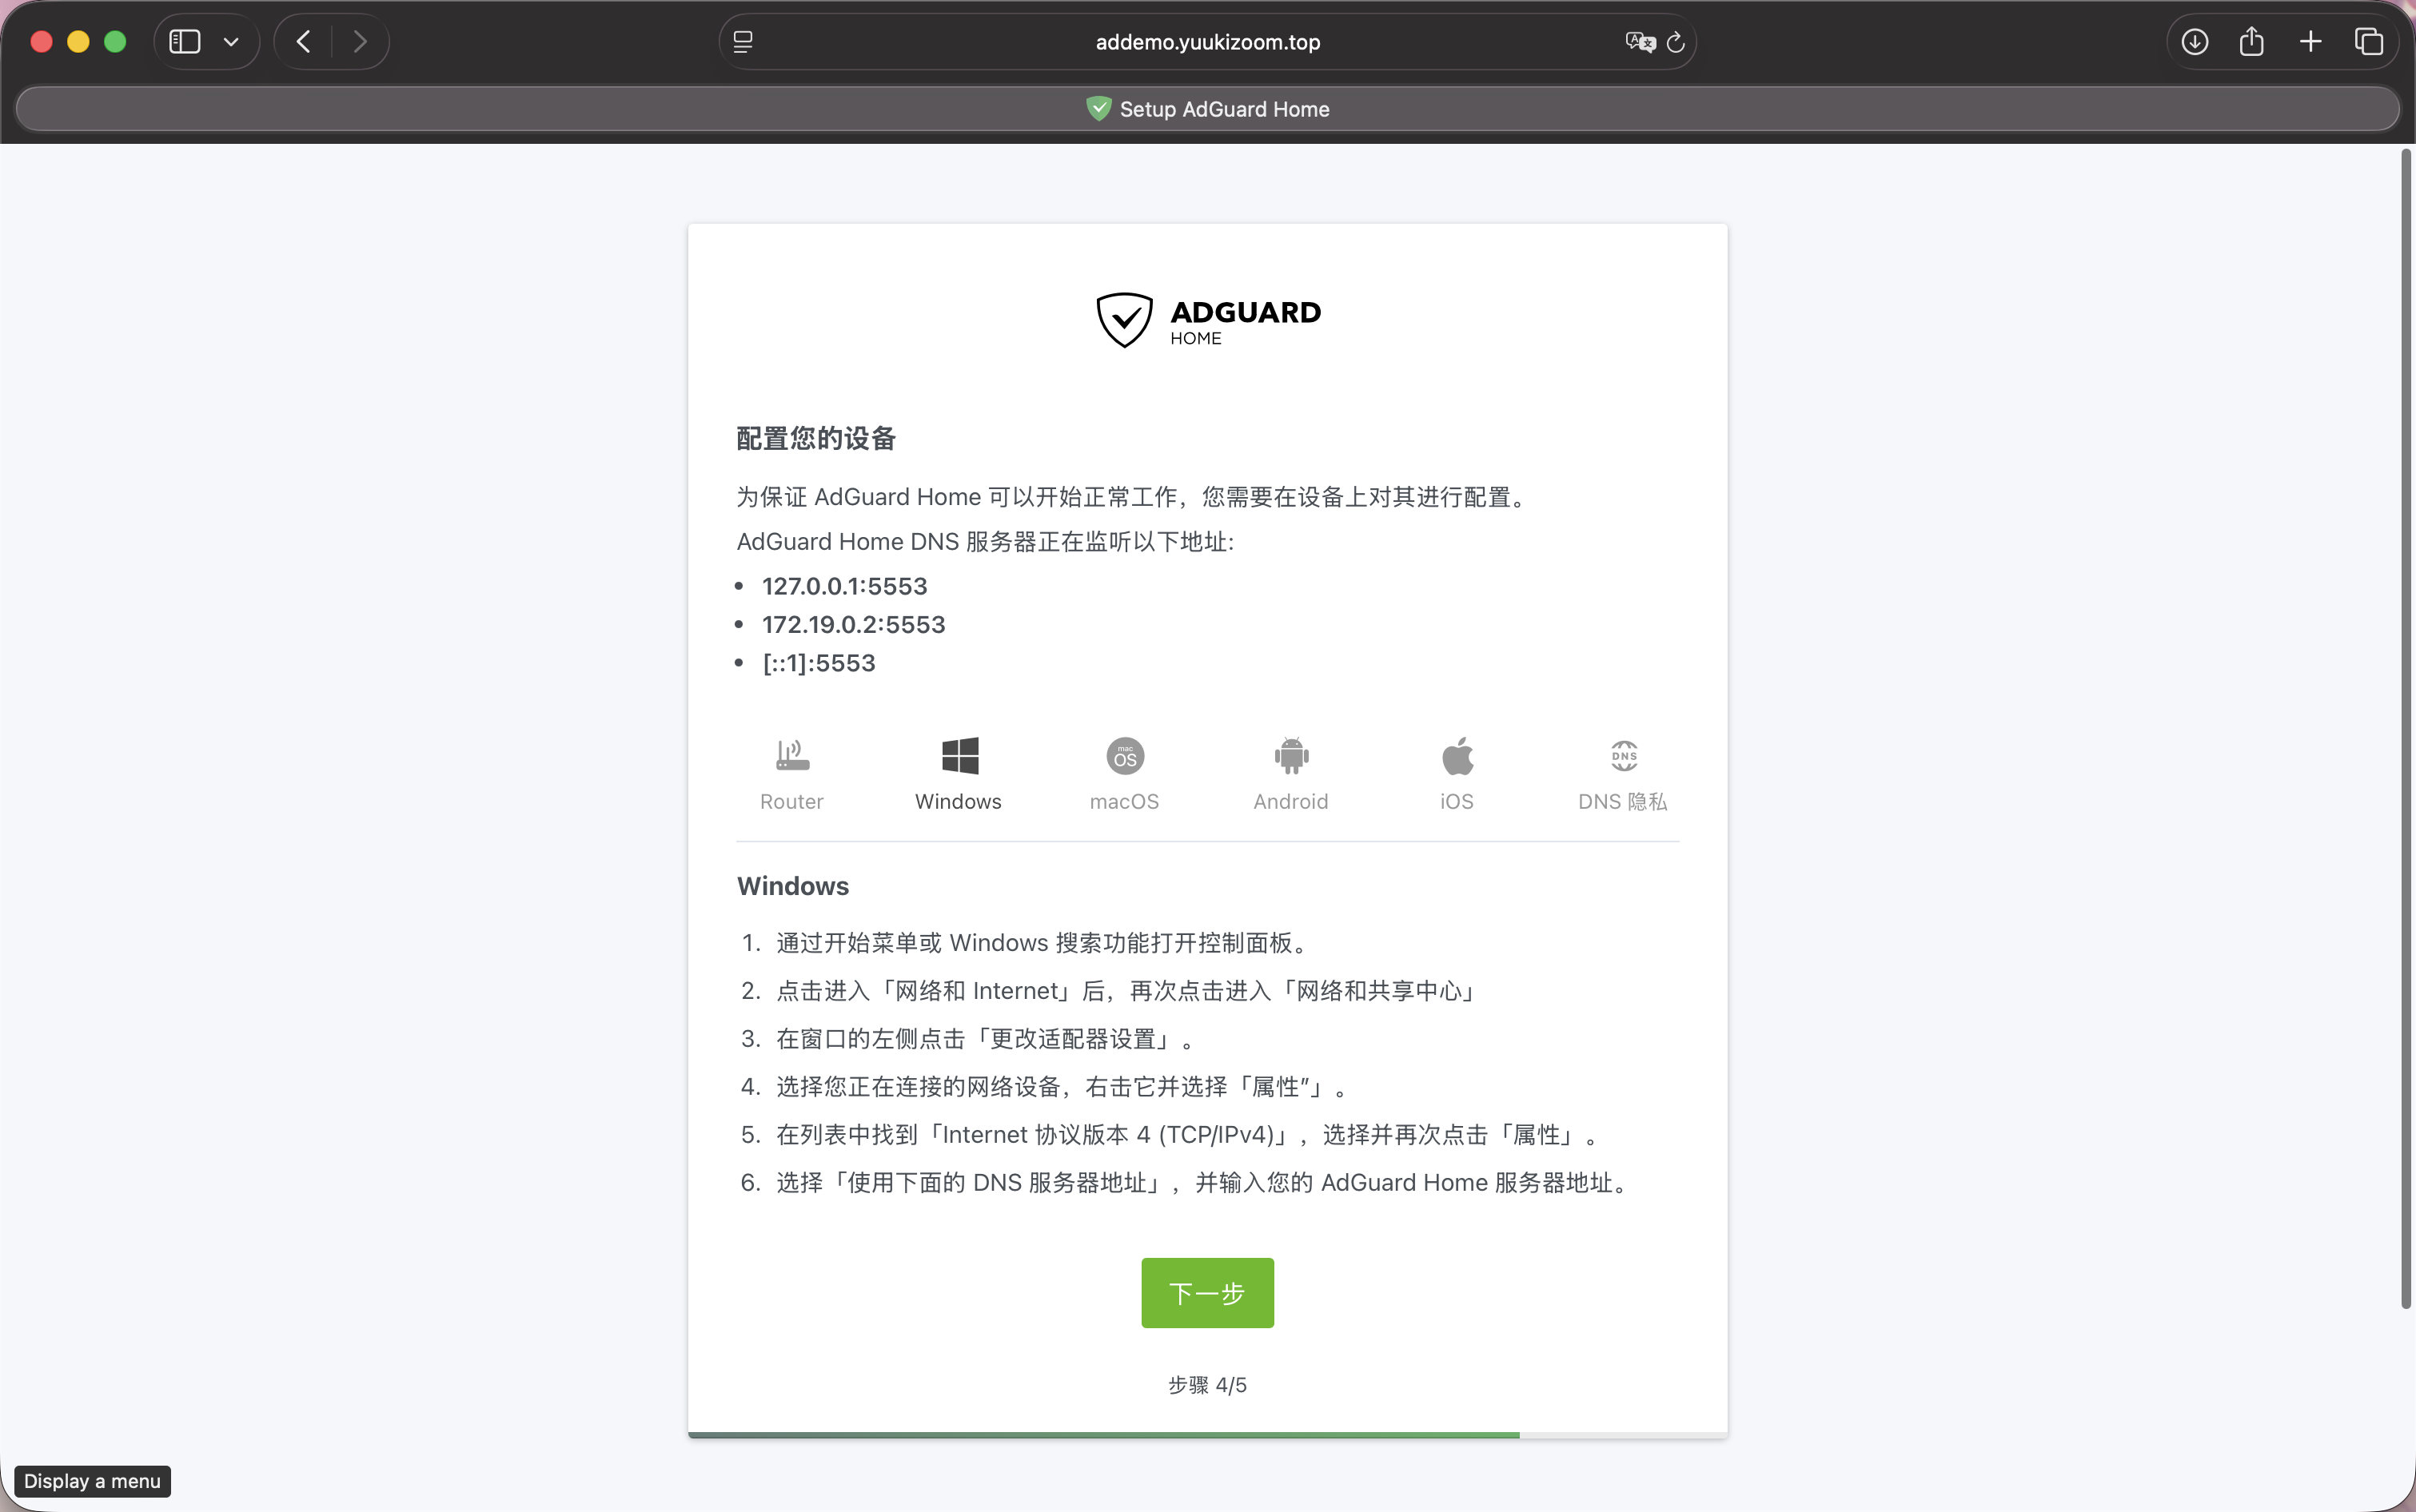The height and width of the screenshot is (1512, 2416).
Task: Select the Windows logo icon
Action: (959, 755)
